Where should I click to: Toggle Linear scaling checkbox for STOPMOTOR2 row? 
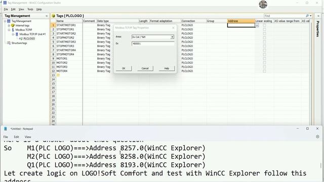coord(264,37)
